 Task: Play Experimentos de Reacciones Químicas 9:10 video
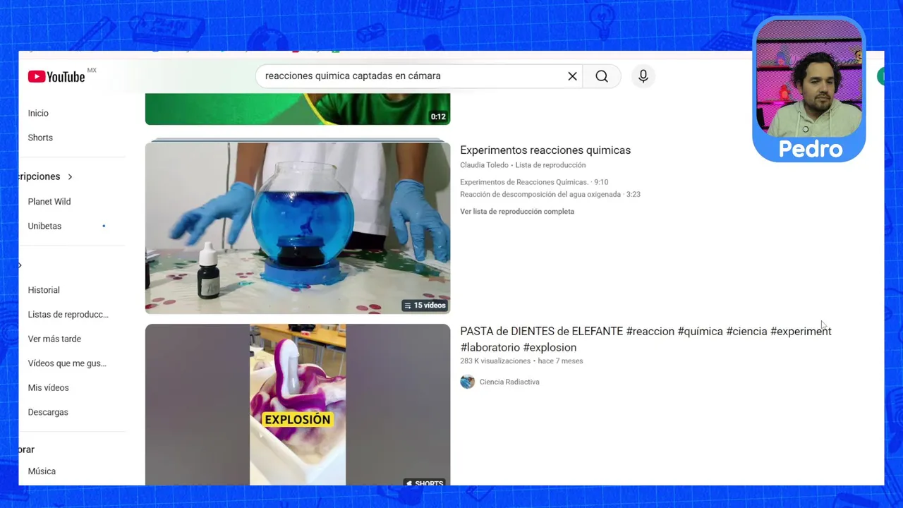534,182
